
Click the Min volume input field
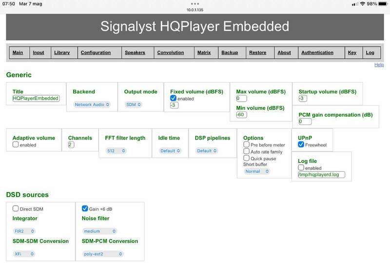[241, 115]
